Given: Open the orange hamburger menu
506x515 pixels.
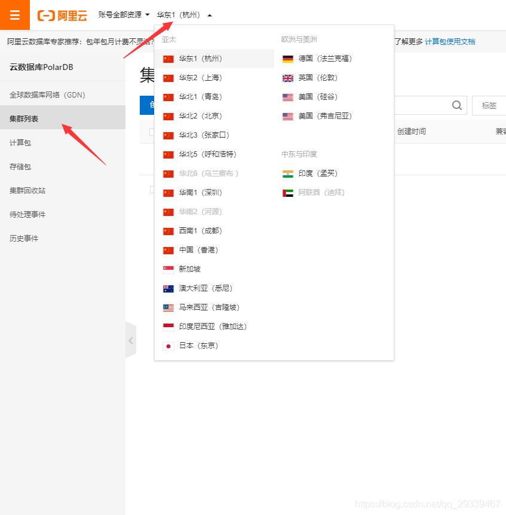Looking at the screenshot, I should pyautogui.click(x=15, y=15).
